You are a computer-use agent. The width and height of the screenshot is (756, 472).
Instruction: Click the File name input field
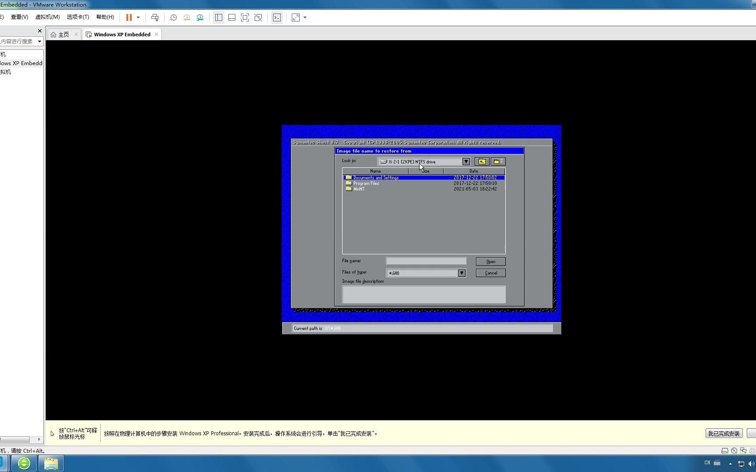point(426,261)
